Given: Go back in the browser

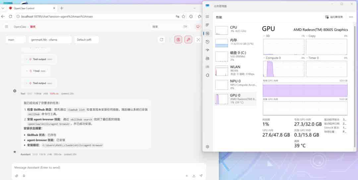Looking at the screenshot, I should tap(3, 17).
